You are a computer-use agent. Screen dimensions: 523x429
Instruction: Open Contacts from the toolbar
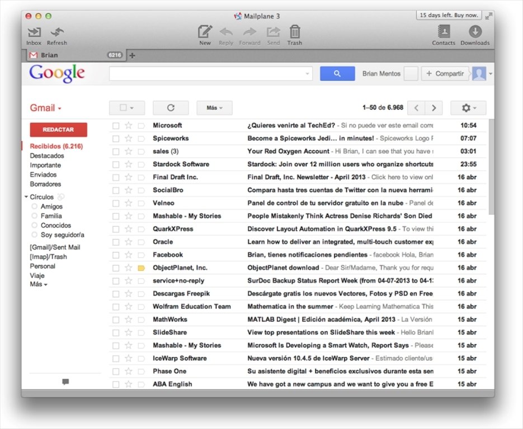[x=444, y=35]
